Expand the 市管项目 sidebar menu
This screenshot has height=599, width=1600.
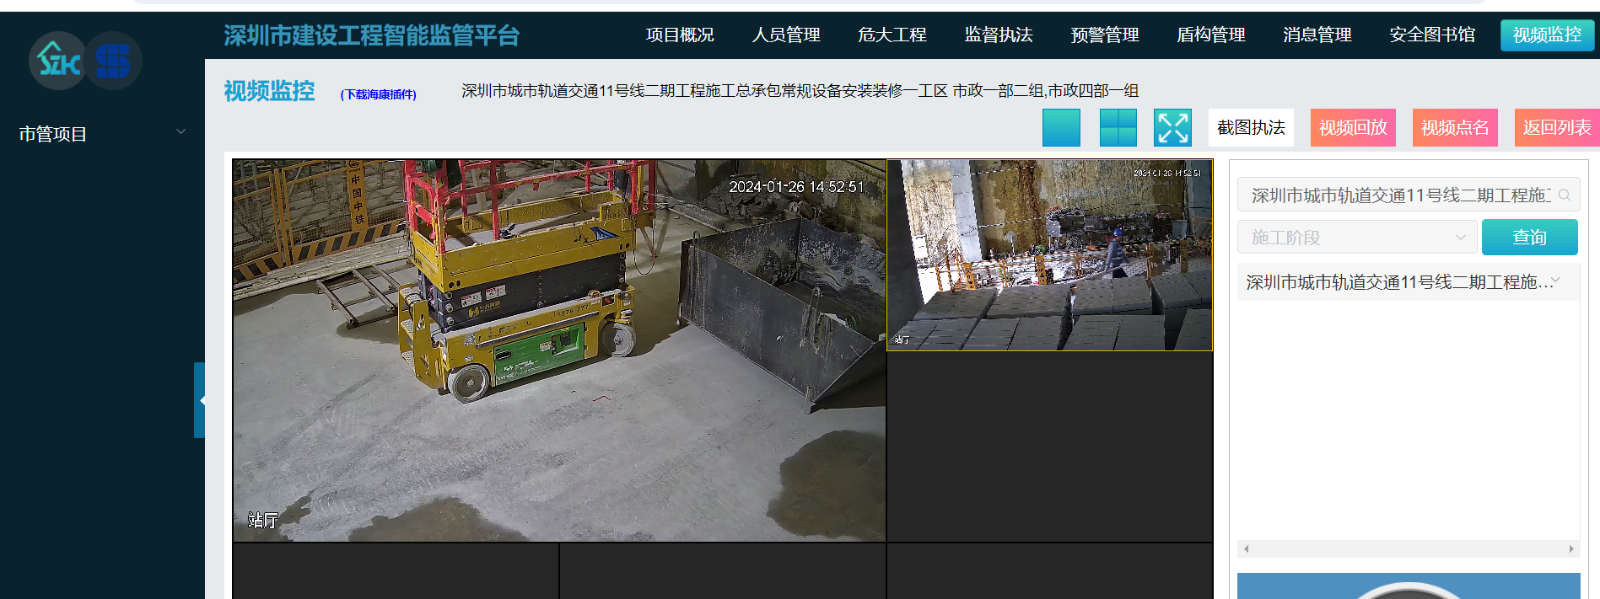point(102,134)
